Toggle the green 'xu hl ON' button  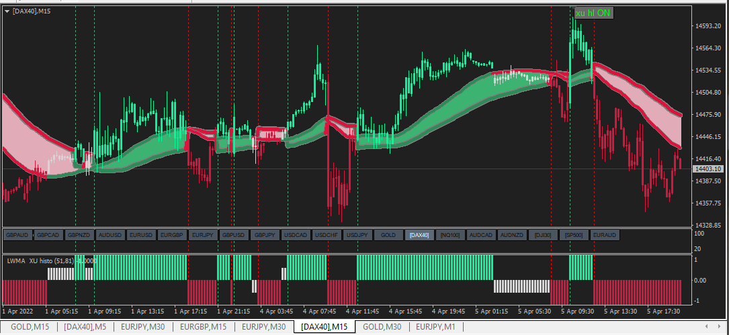[594, 13]
